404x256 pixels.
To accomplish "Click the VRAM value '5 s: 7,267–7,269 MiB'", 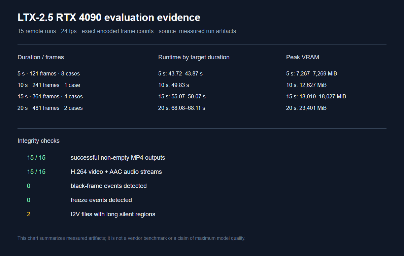I will (x=312, y=73).
